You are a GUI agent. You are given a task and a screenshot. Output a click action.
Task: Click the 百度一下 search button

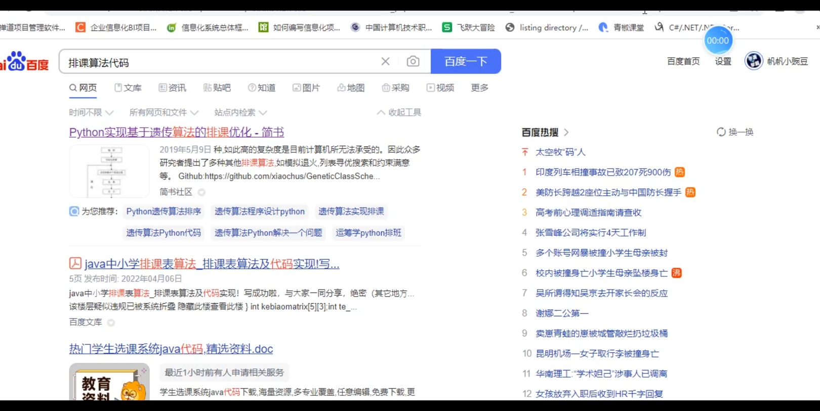(466, 61)
